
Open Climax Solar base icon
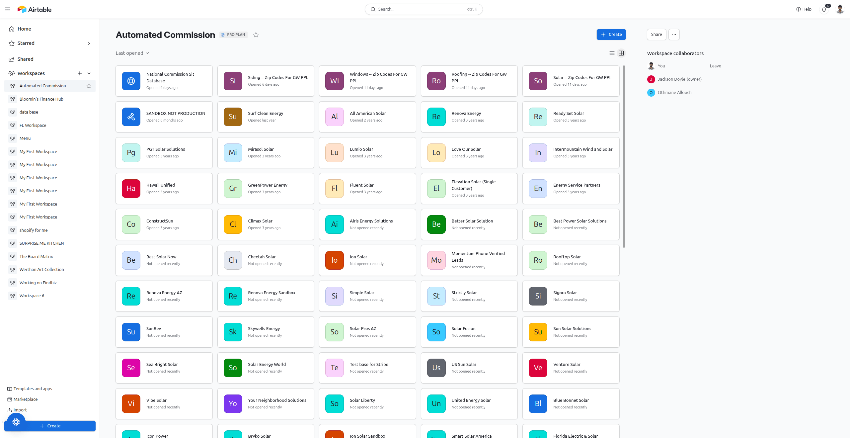click(x=233, y=224)
